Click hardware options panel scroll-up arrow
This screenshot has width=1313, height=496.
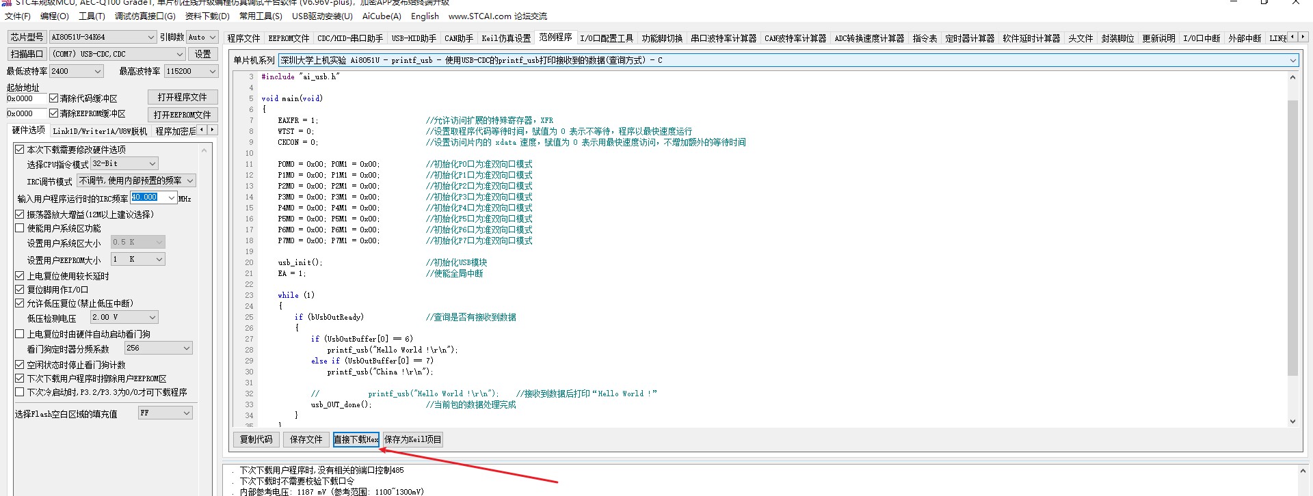204,150
